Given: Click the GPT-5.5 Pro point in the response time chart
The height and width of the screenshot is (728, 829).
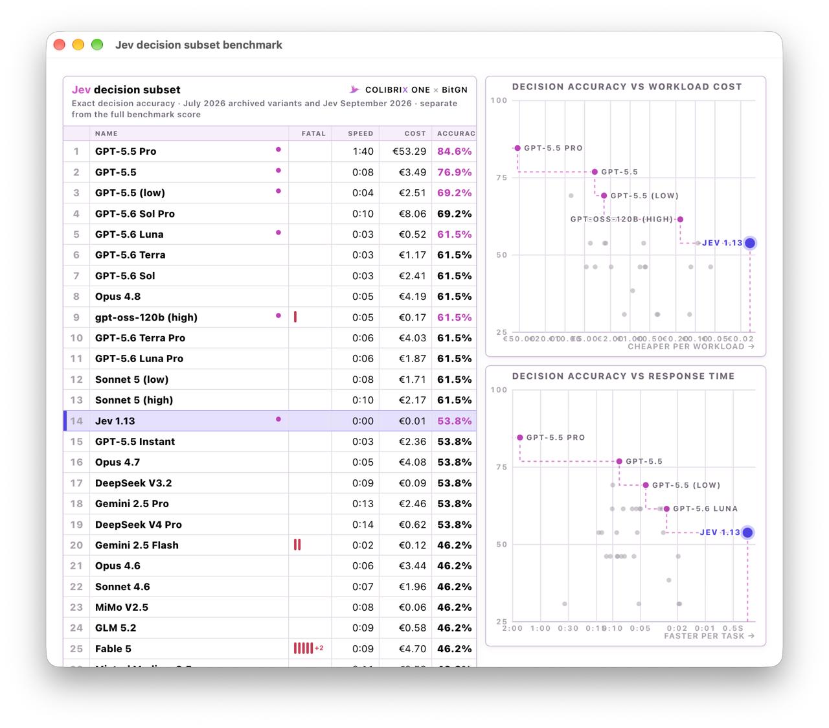Looking at the screenshot, I should tap(519, 438).
